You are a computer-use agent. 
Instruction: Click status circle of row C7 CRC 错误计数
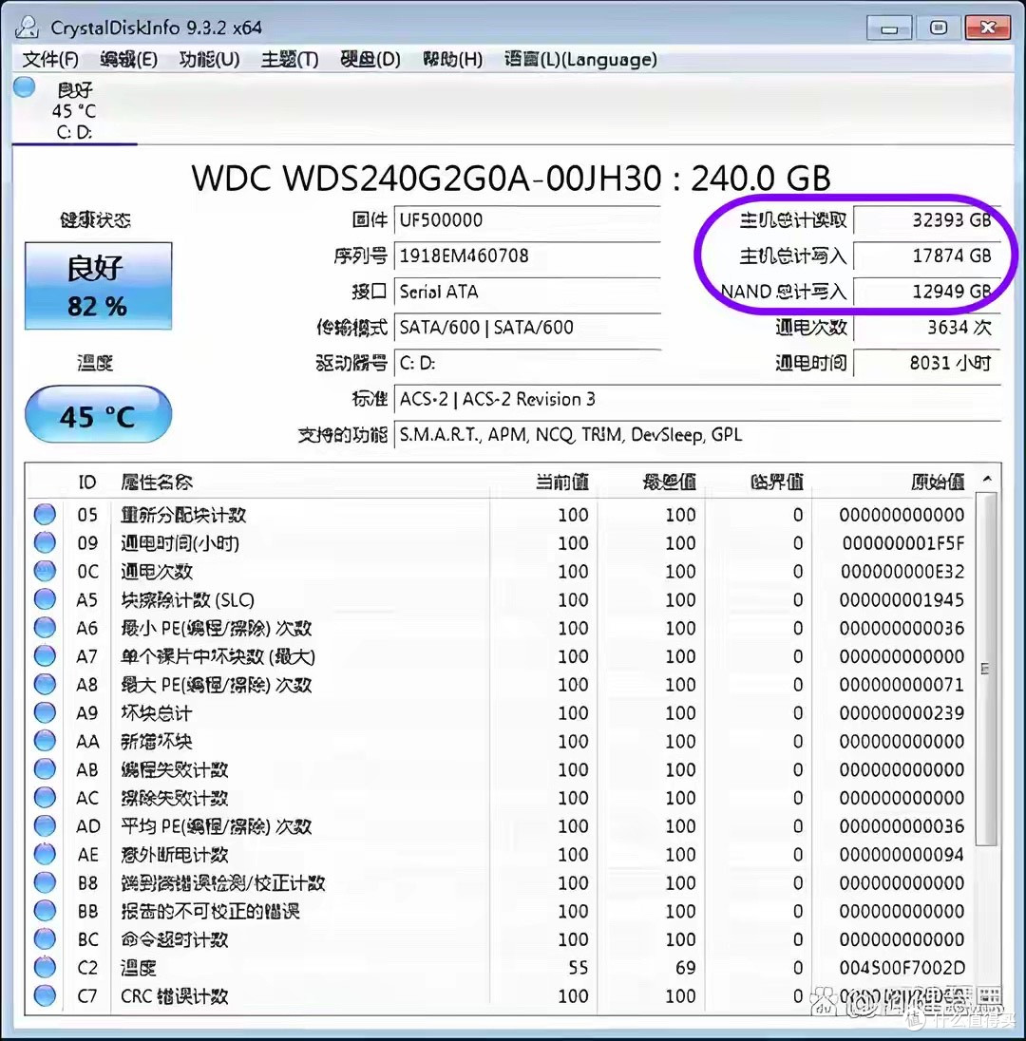(x=45, y=995)
